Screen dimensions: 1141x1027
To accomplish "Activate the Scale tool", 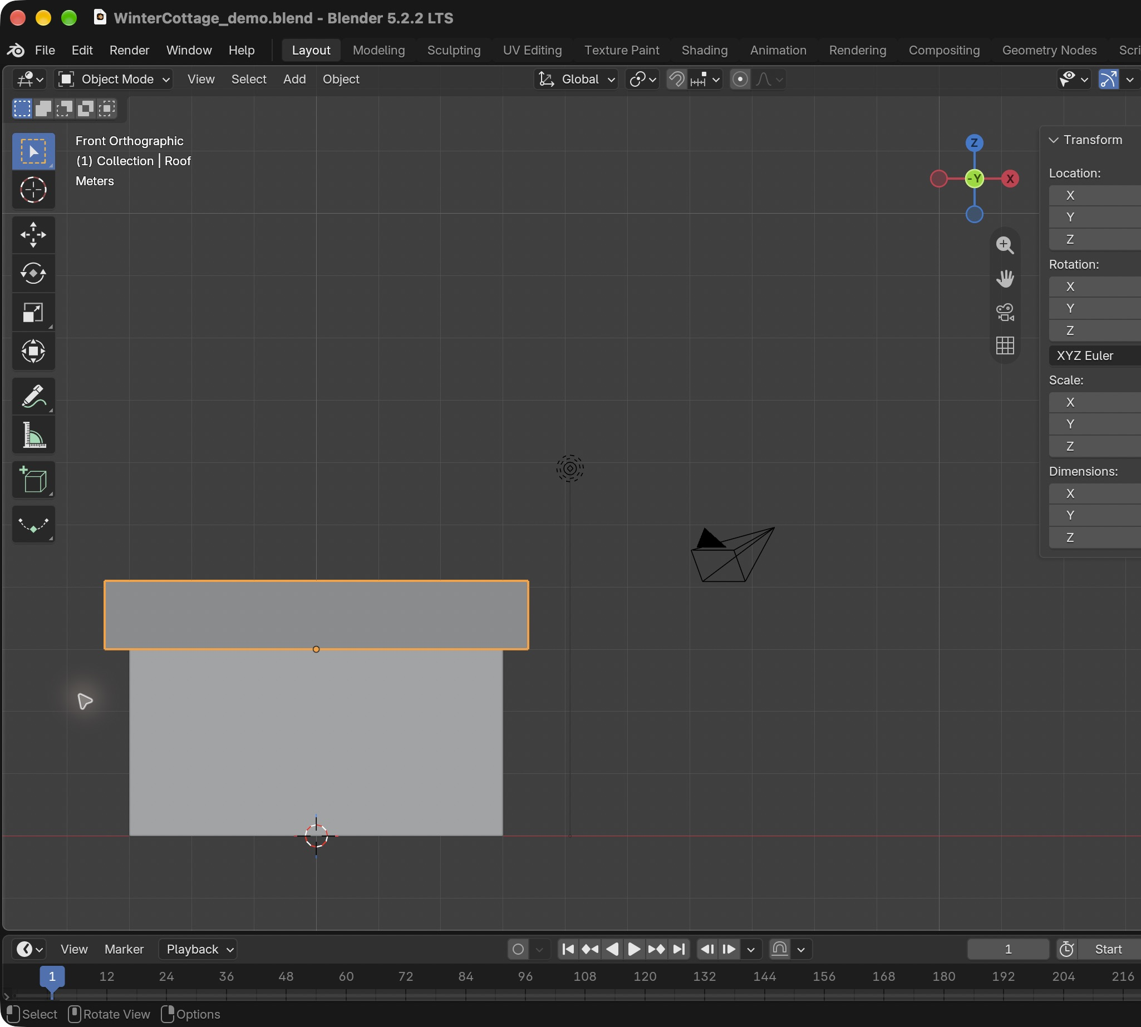I will click(x=33, y=312).
